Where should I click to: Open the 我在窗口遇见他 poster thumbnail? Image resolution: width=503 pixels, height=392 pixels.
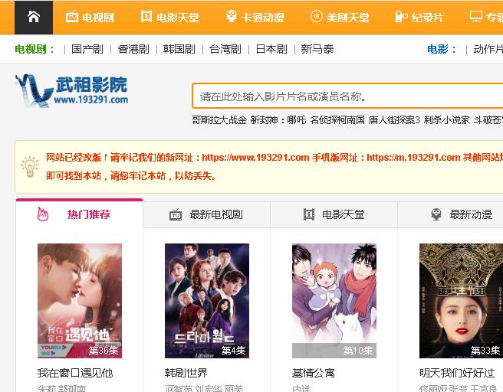point(80,301)
